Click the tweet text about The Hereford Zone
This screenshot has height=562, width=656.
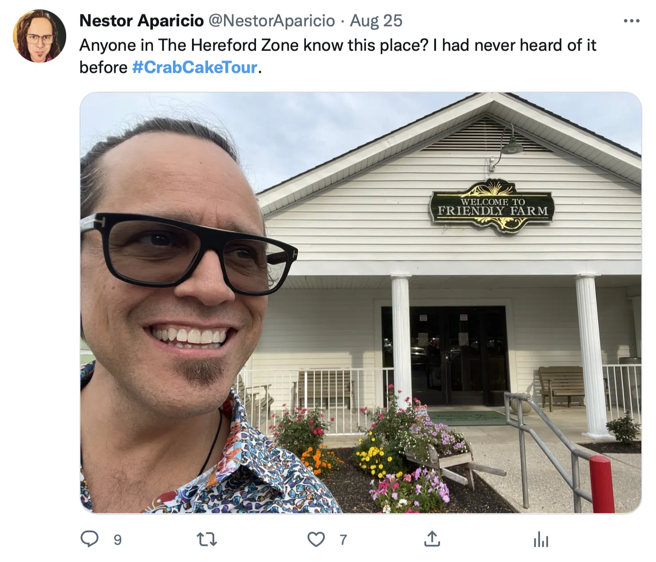click(x=338, y=56)
